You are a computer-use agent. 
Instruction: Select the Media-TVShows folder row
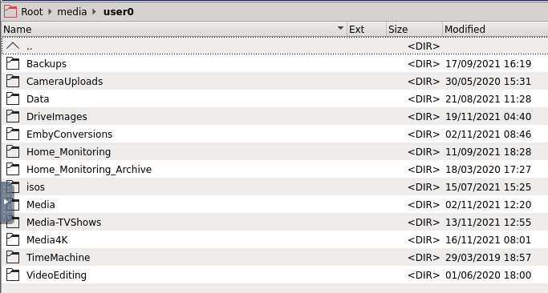[x=274, y=223]
